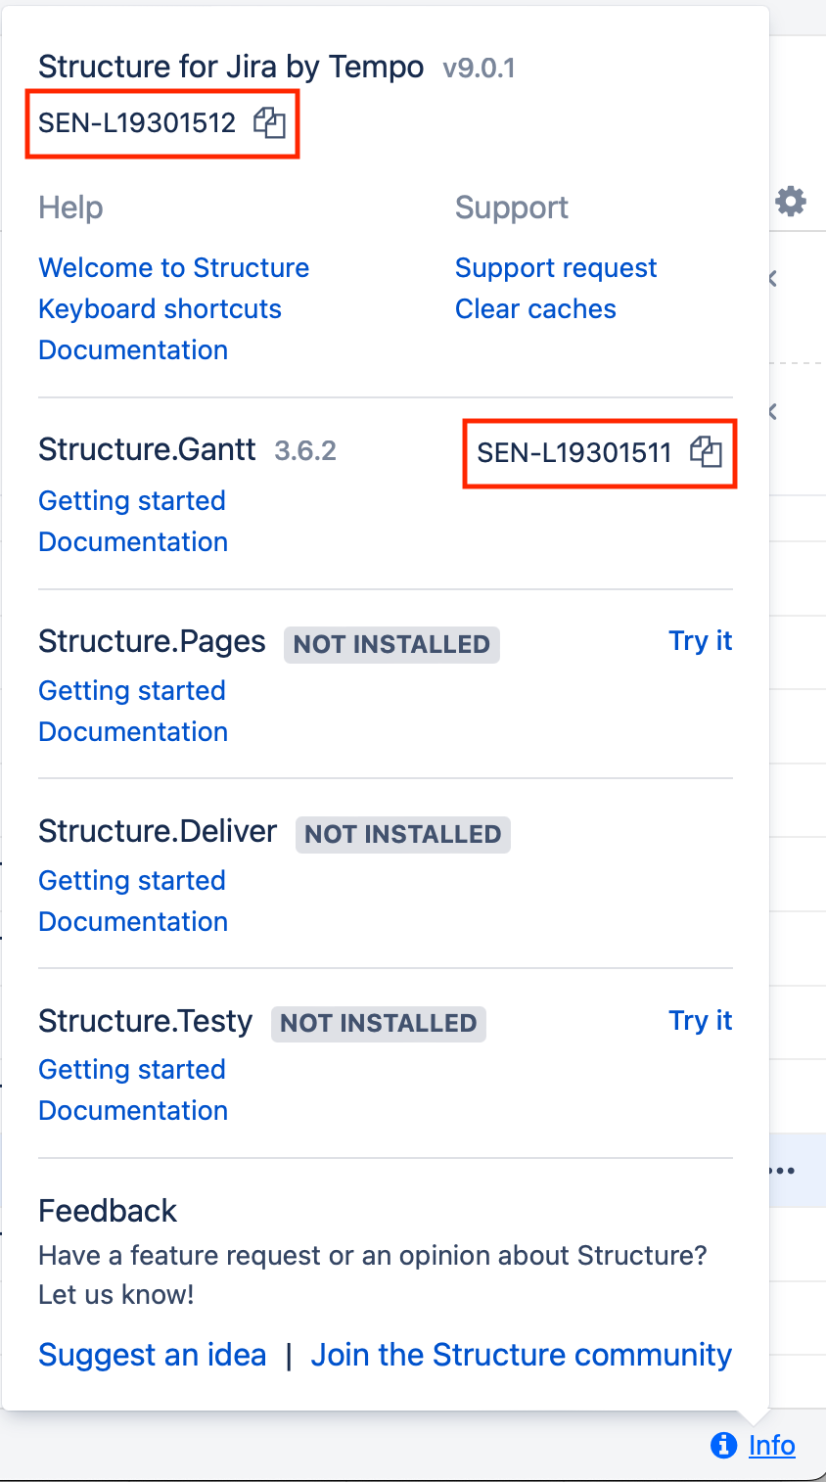Open Getting started under Structure.Deliver
826x1482 pixels.
click(132, 881)
